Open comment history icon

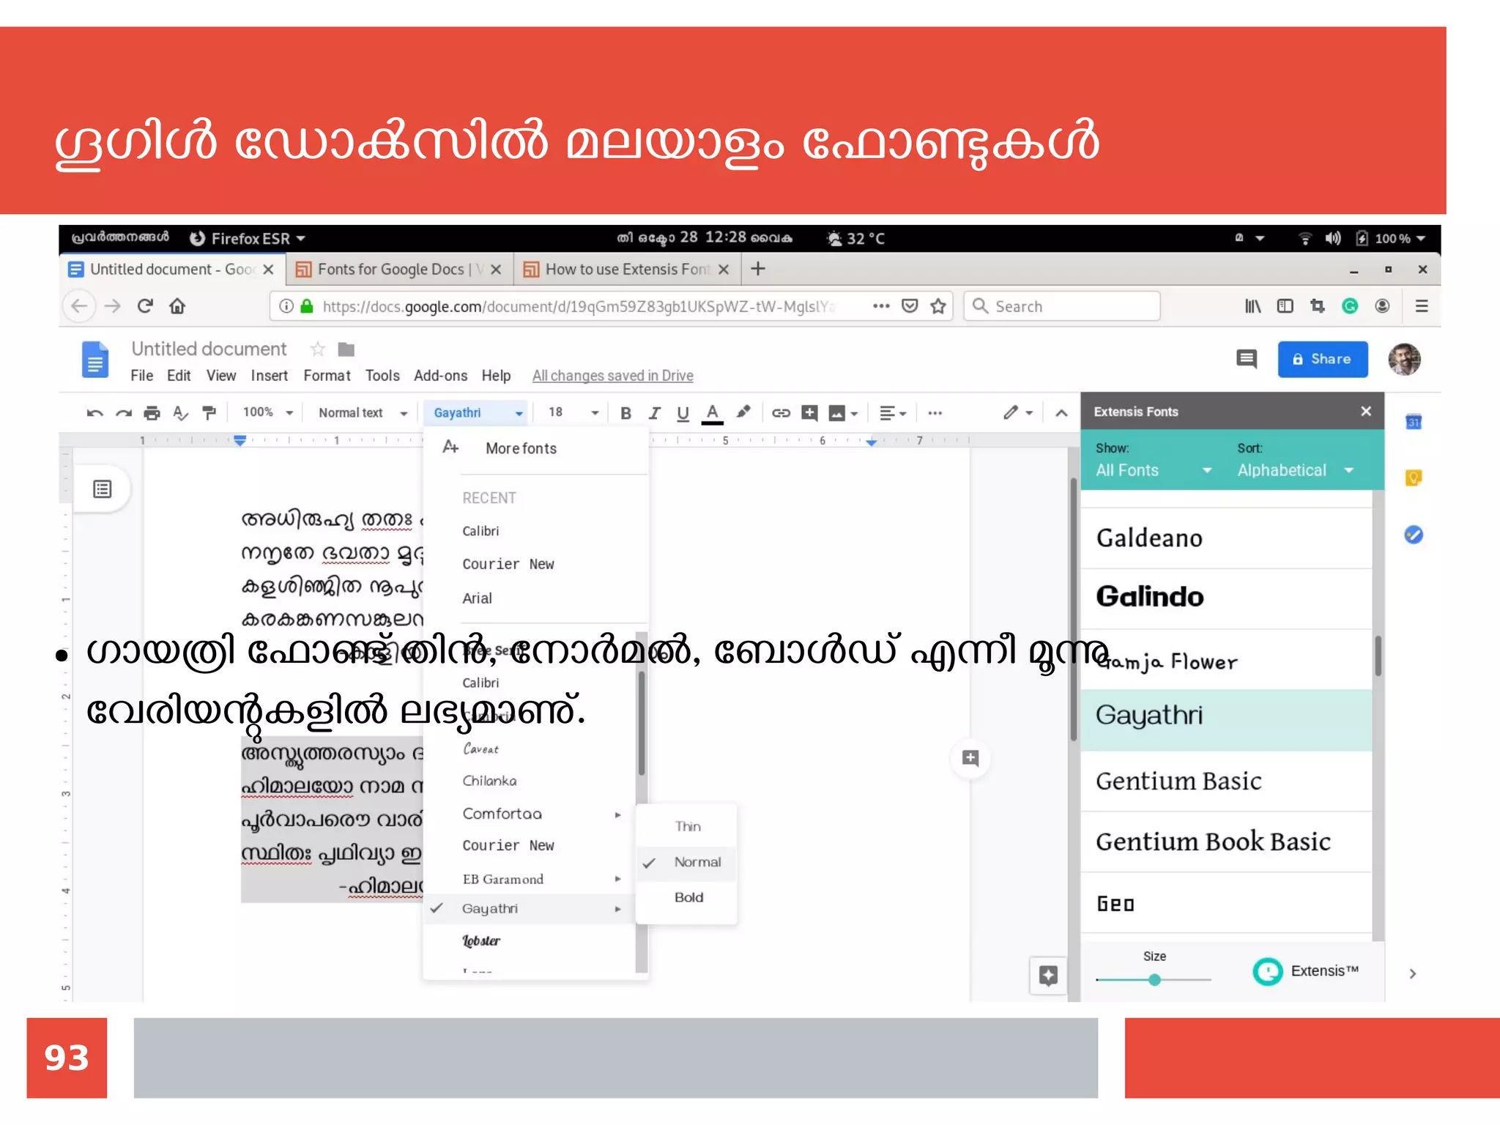[x=1246, y=359]
